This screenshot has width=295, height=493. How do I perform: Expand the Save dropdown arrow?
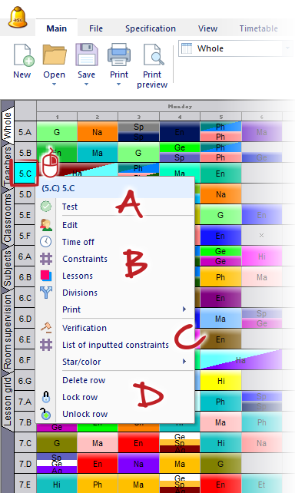(87, 84)
